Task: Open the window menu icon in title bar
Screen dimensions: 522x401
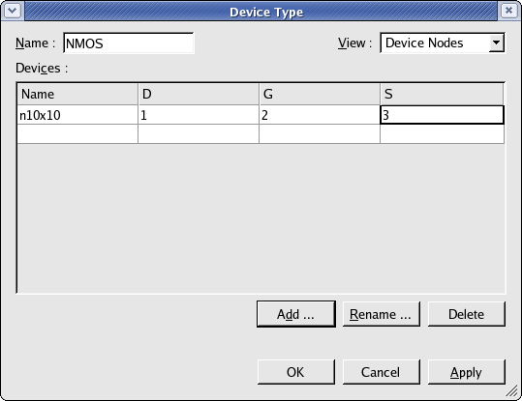Action: click(13, 11)
